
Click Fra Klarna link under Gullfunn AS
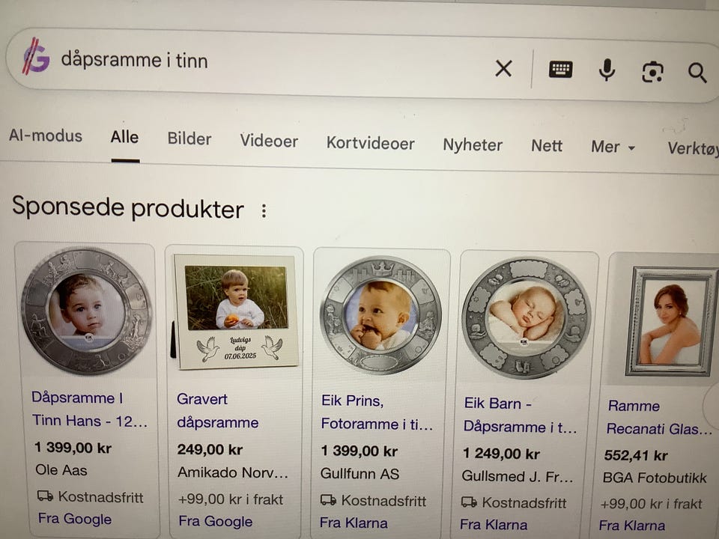click(x=354, y=523)
